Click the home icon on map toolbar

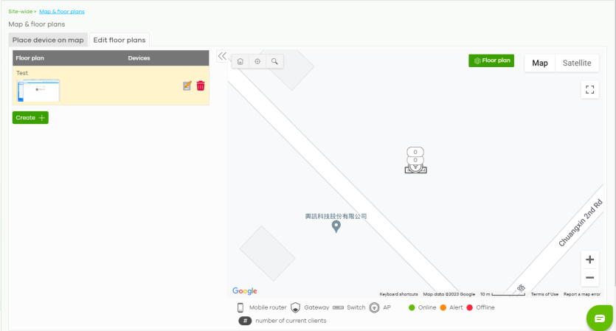coord(240,61)
